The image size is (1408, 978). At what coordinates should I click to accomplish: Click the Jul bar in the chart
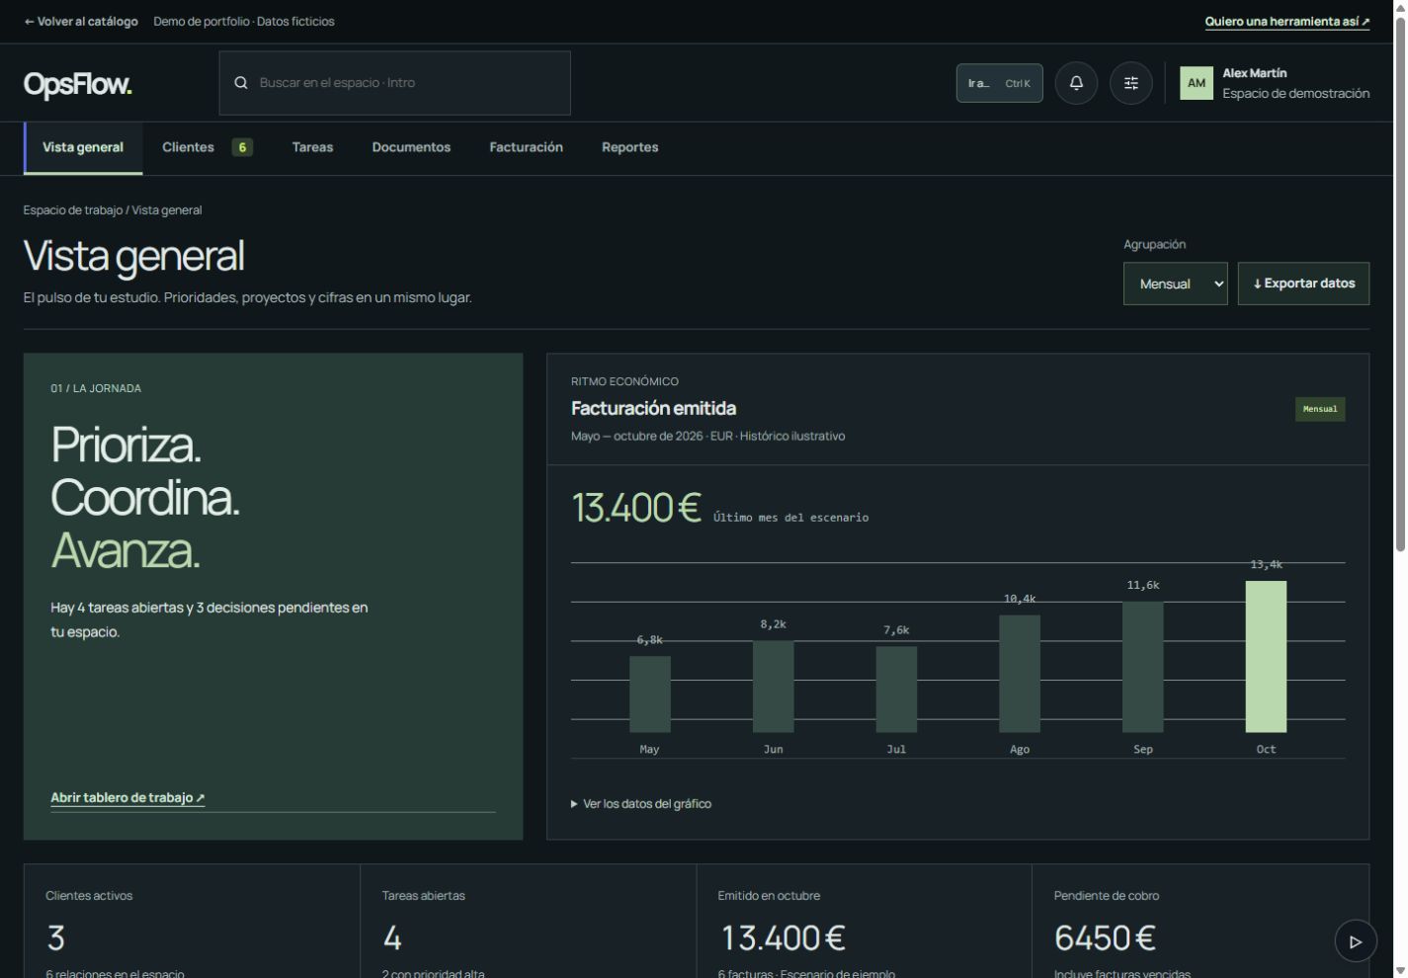(896, 690)
